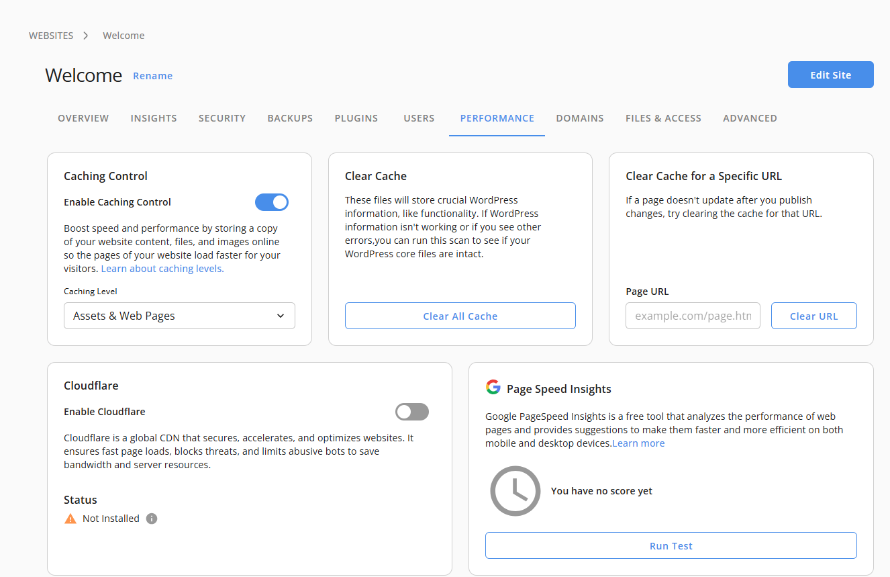Click the Clear Cache heading

coord(376,176)
